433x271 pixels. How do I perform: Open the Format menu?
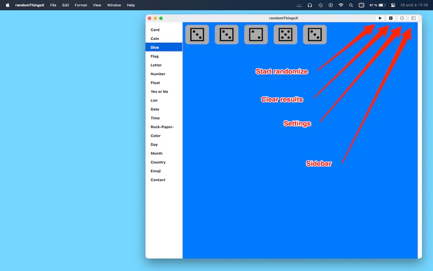pyautogui.click(x=81, y=5)
